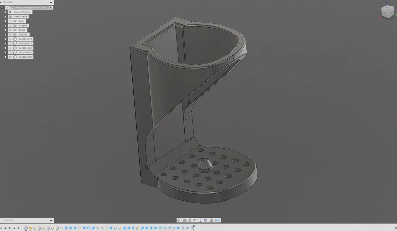Show Component2:1 via its eye icon

pyautogui.click(x=10, y=44)
